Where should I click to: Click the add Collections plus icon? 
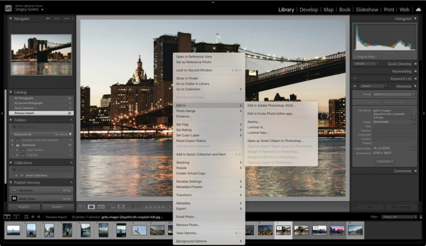[x=71, y=162]
